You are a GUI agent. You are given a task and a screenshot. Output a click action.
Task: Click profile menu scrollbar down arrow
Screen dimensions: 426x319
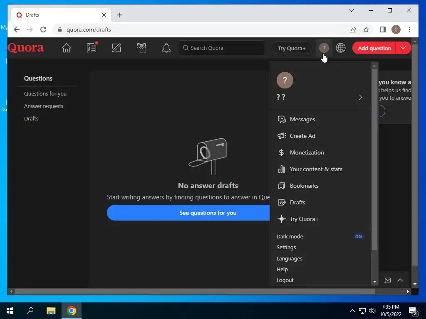(x=375, y=282)
